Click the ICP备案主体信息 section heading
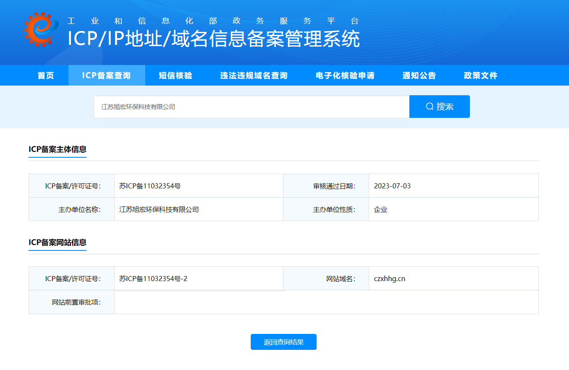Screen dimensions: 569x370 (x=58, y=149)
